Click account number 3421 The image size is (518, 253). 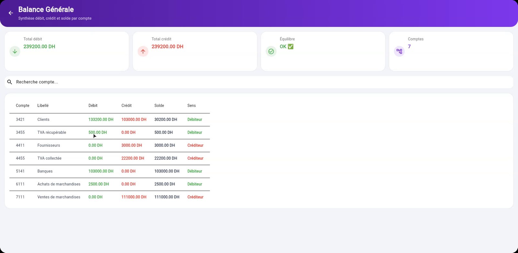click(20, 120)
